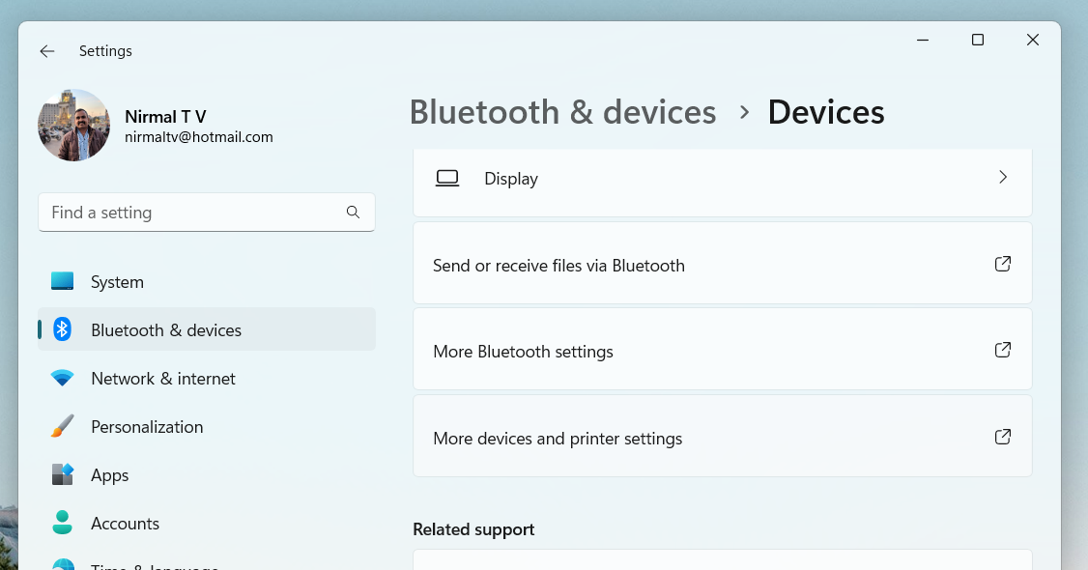Click the Accounts person icon
The width and height of the screenshot is (1088, 570).
(63, 523)
